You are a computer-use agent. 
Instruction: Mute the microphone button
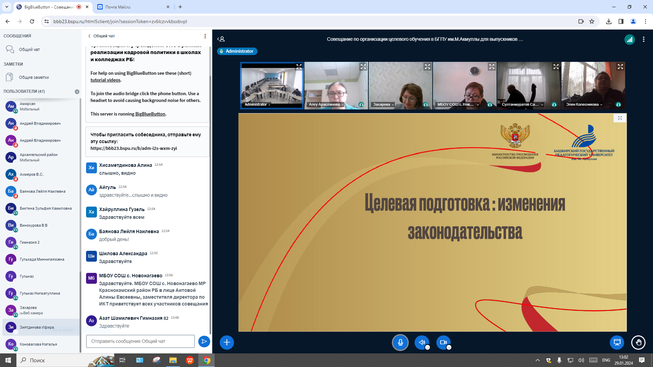tap(400, 342)
